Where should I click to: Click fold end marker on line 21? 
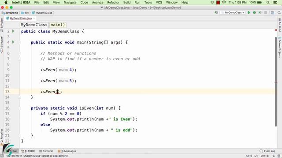19,136
